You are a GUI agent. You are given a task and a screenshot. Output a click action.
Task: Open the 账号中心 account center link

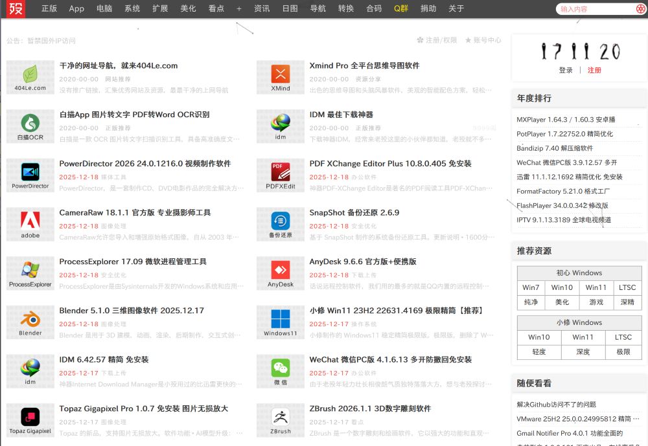point(483,40)
